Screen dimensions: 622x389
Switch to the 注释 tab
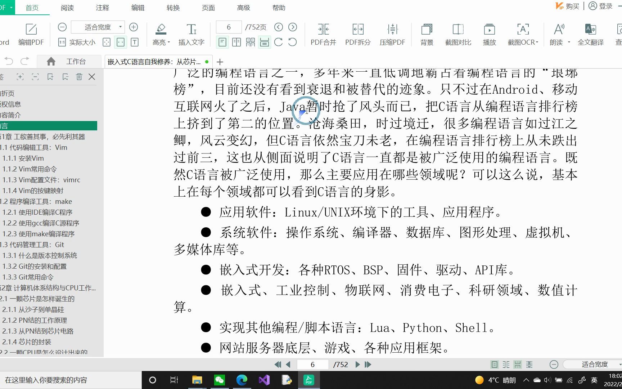click(103, 8)
